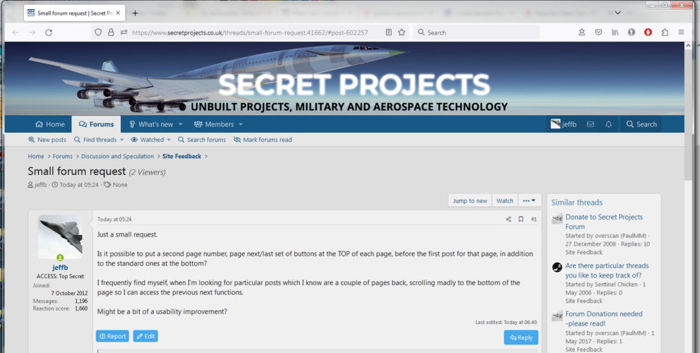Open the jeffb account menu
Viewport: 700px width, 353px height.
point(563,124)
